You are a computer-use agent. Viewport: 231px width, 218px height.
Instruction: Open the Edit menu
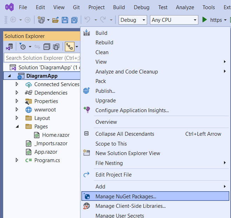point(40,7)
